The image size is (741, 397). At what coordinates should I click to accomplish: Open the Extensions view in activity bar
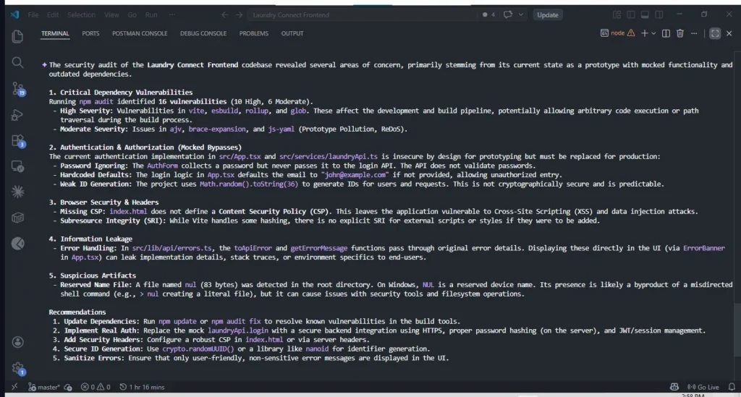tap(18, 141)
